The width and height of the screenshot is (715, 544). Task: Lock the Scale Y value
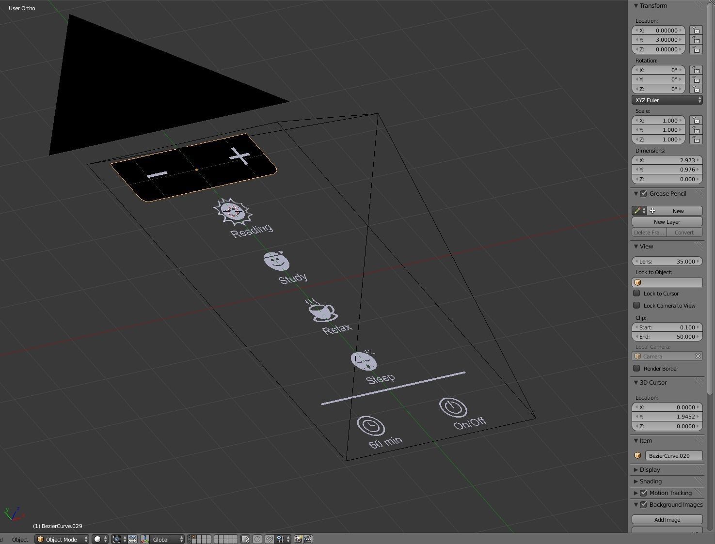(696, 130)
